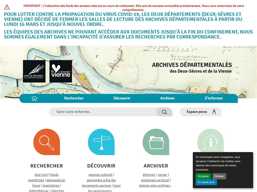
Task: Click the magnifier search submit icon
Action: [x=164, y=112]
